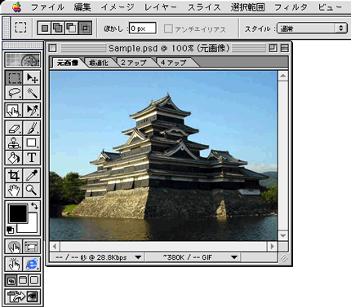Image resolution: width=351 pixels, height=307 pixels.
Task: Switch to full screen mode without menu
Action: [34, 280]
